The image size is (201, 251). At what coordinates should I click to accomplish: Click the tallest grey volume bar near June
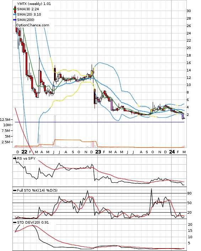pos(55,132)
